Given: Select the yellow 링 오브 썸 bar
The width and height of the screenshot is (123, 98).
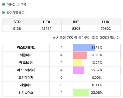Looking at the screenshot, I should tap(78, 62).
